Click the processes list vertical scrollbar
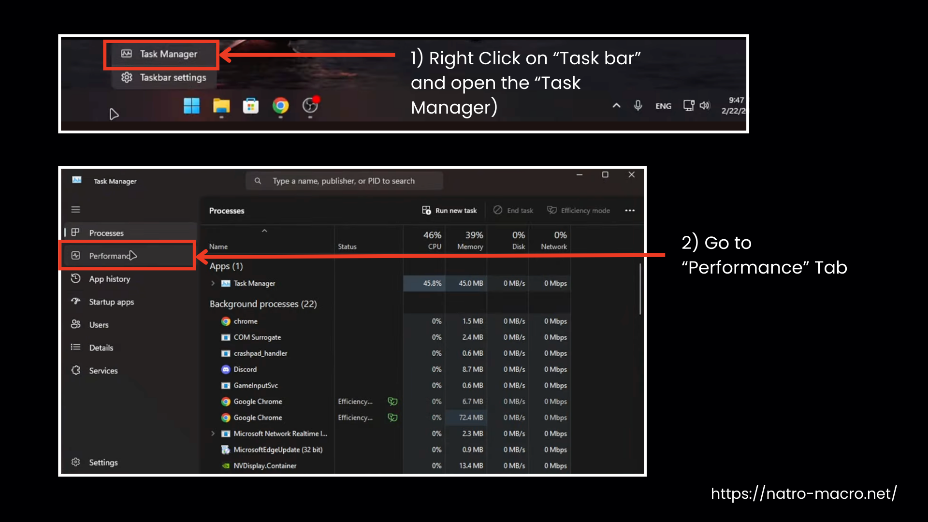The width and height of the screenshot is (928, 522). pyautogui.click(x=640, y=289)
